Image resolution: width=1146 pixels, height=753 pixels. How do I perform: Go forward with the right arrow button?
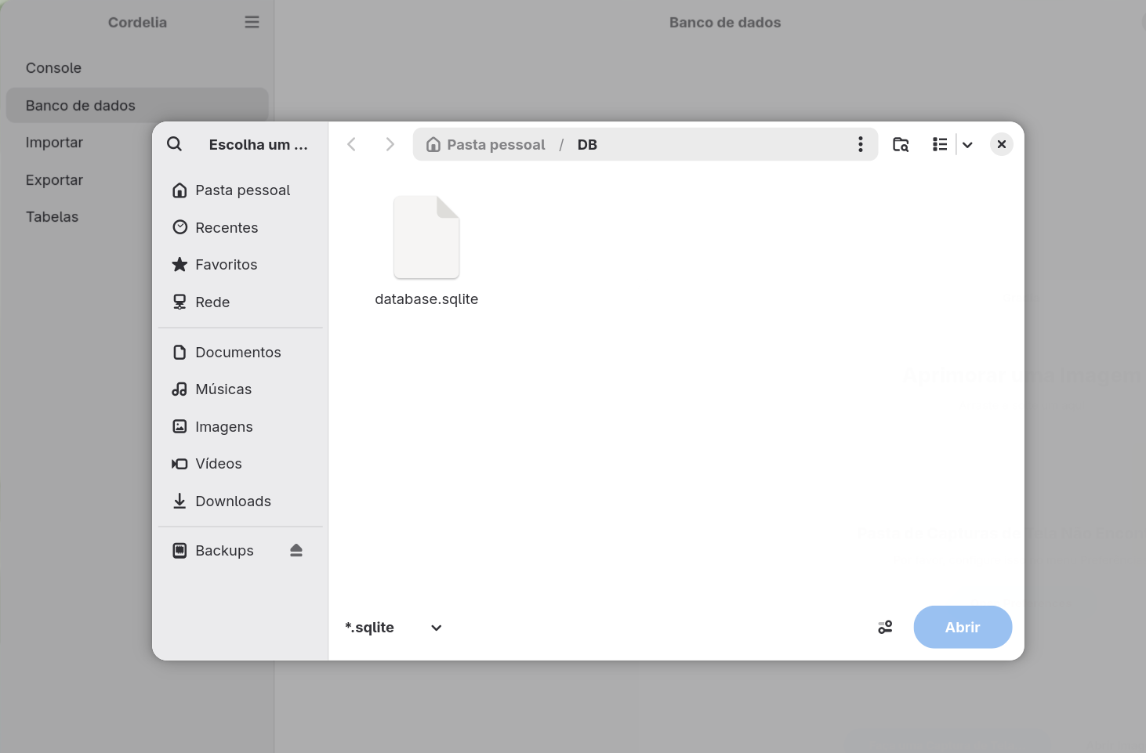click(390, 144)
